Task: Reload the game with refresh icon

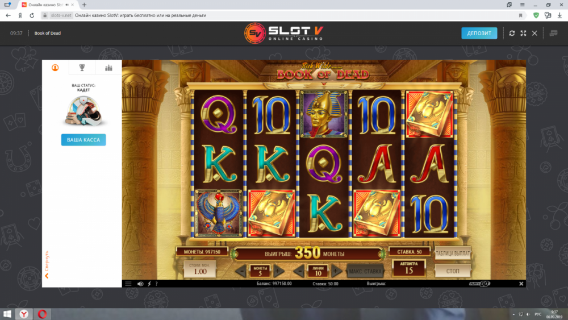Action: point(512,33)
